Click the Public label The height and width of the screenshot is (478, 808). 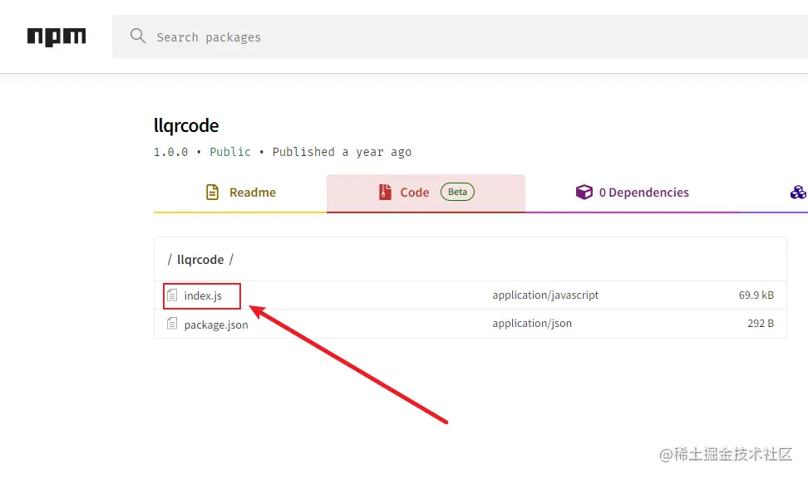pos(229,153)
